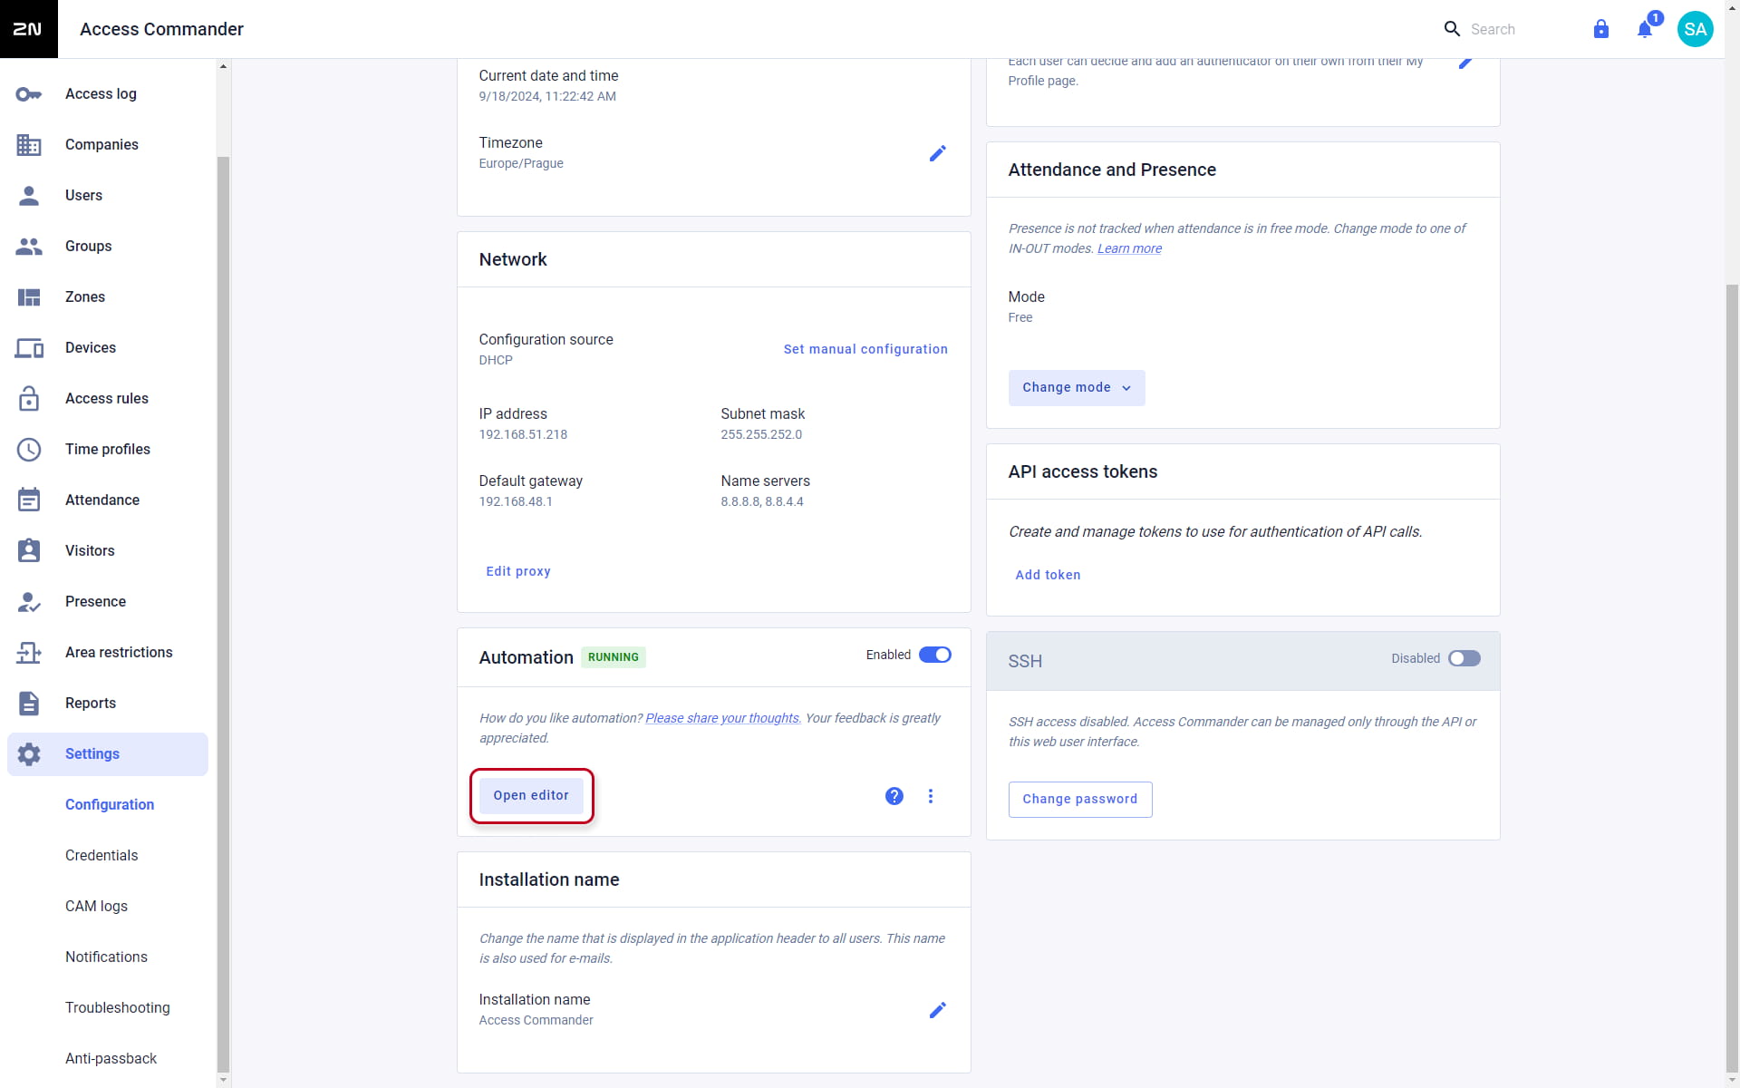The height and width of the screenshot is (1088, 1740).
Task: Edit Installation name with pencil icon
Action: [x=938, y=1010]
